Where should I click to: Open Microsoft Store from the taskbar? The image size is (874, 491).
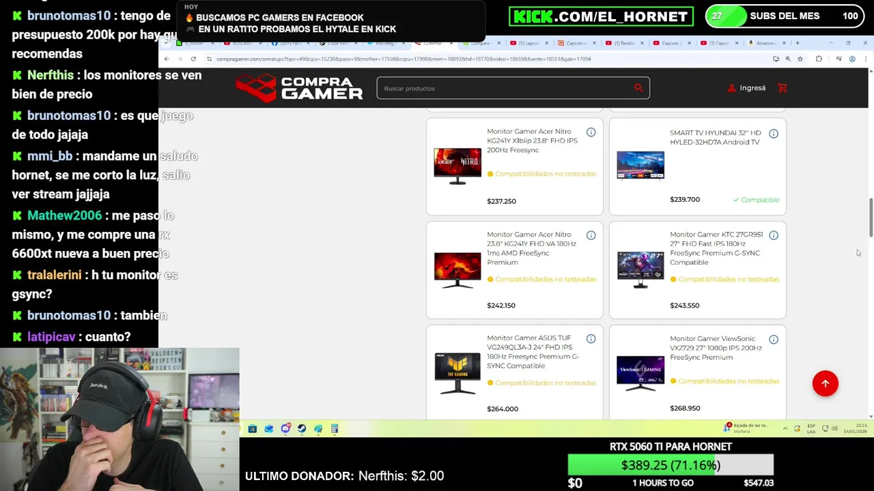point(253,429)
